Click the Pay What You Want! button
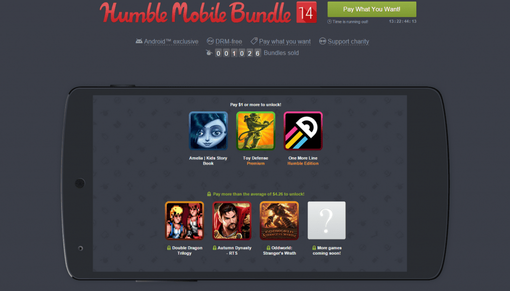Image resolution: width=510 pixels, height=291 pixels. [x=372, y=9]
